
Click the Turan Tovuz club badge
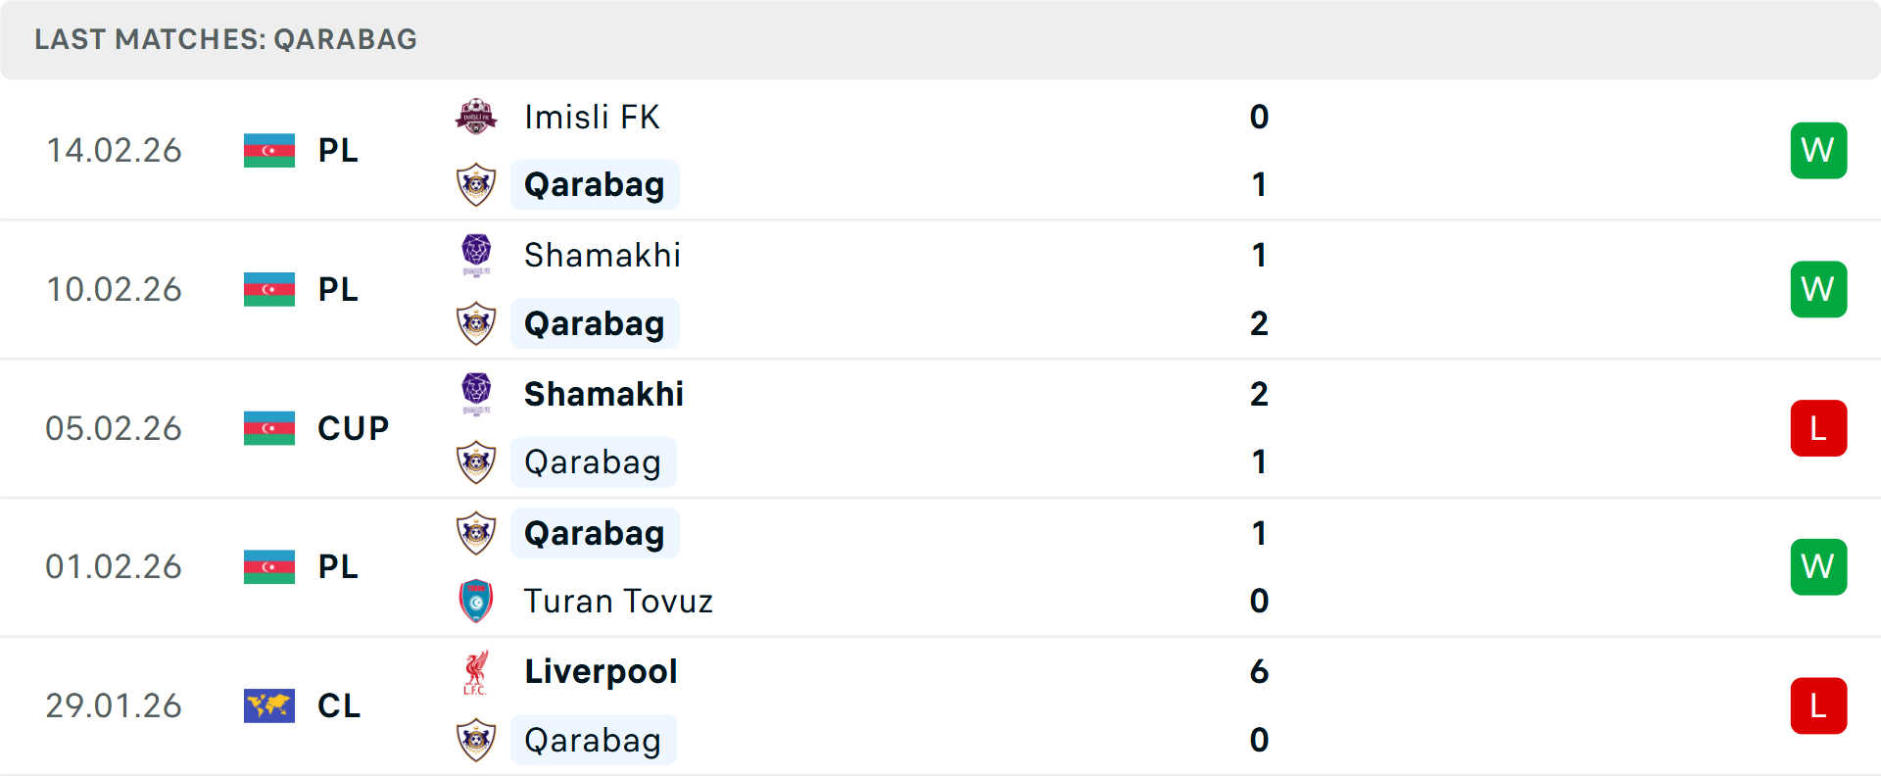(x=477, y=600)
